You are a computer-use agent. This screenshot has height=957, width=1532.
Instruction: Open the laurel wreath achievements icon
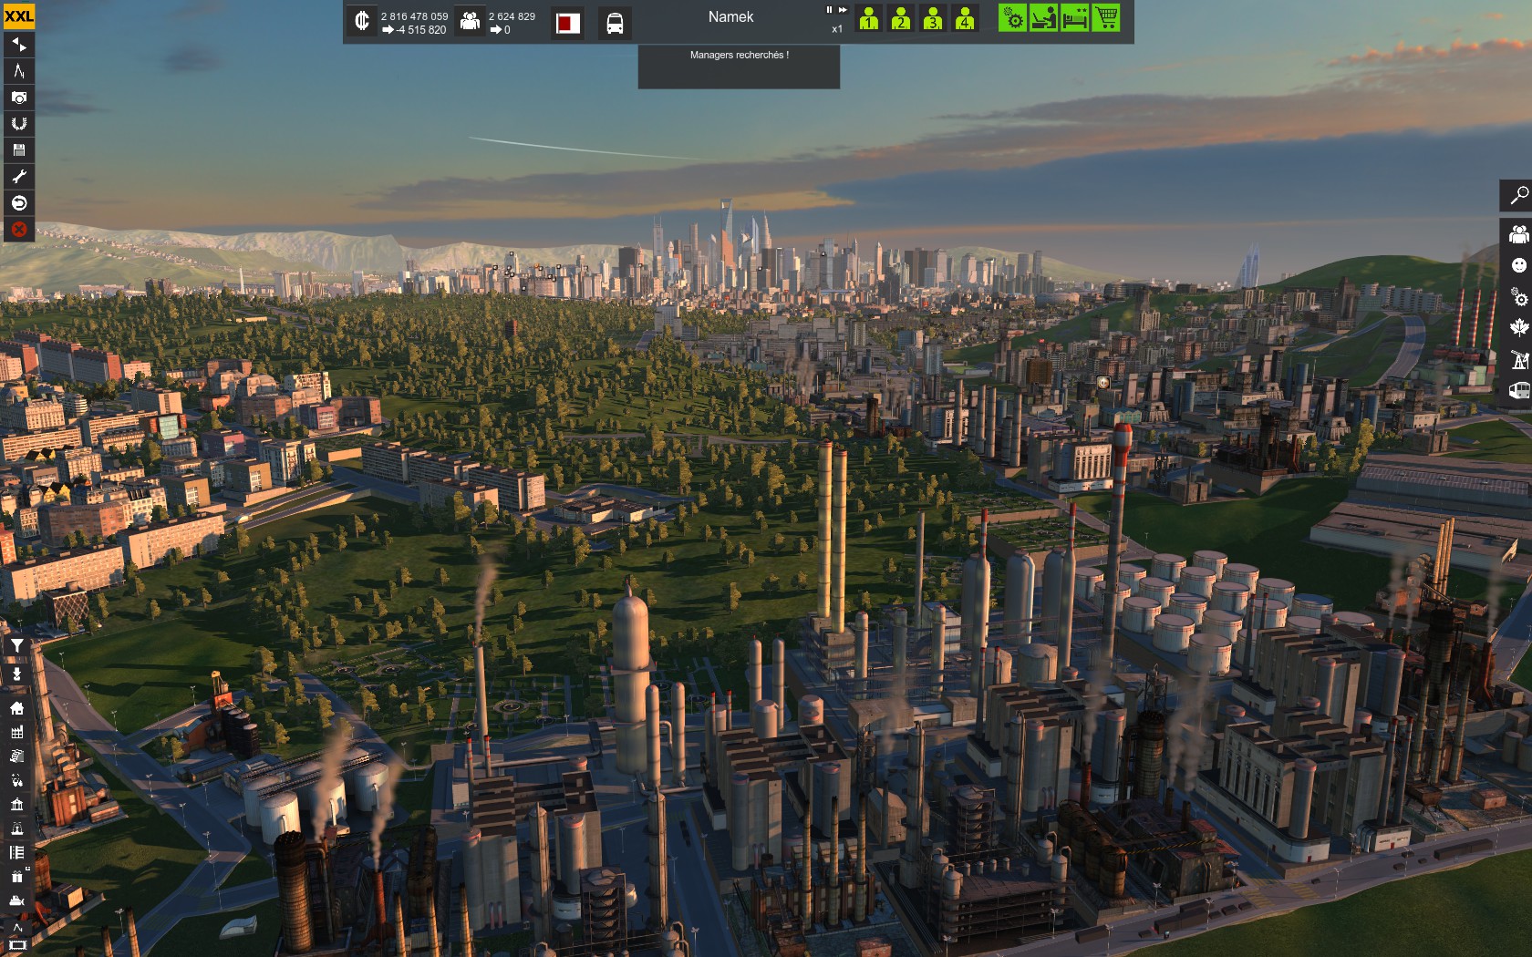[18, 124]
